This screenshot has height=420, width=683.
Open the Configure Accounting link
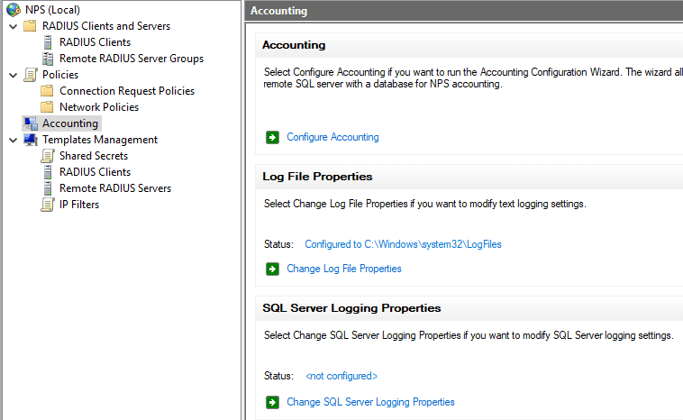(x=332, y=137)
